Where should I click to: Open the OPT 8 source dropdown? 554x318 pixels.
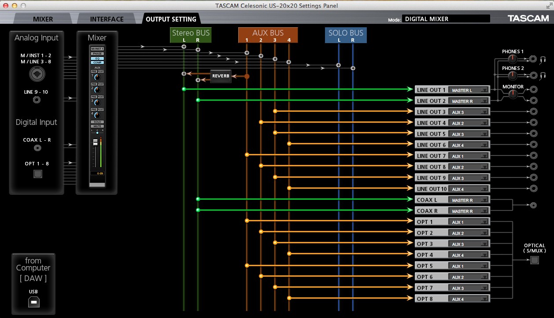click(x=469, y=299)
